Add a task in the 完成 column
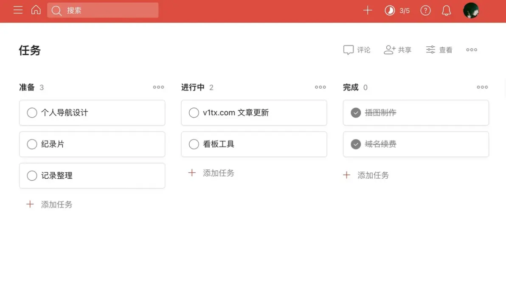Screen dimensions: 506x298 click(366, 175)
